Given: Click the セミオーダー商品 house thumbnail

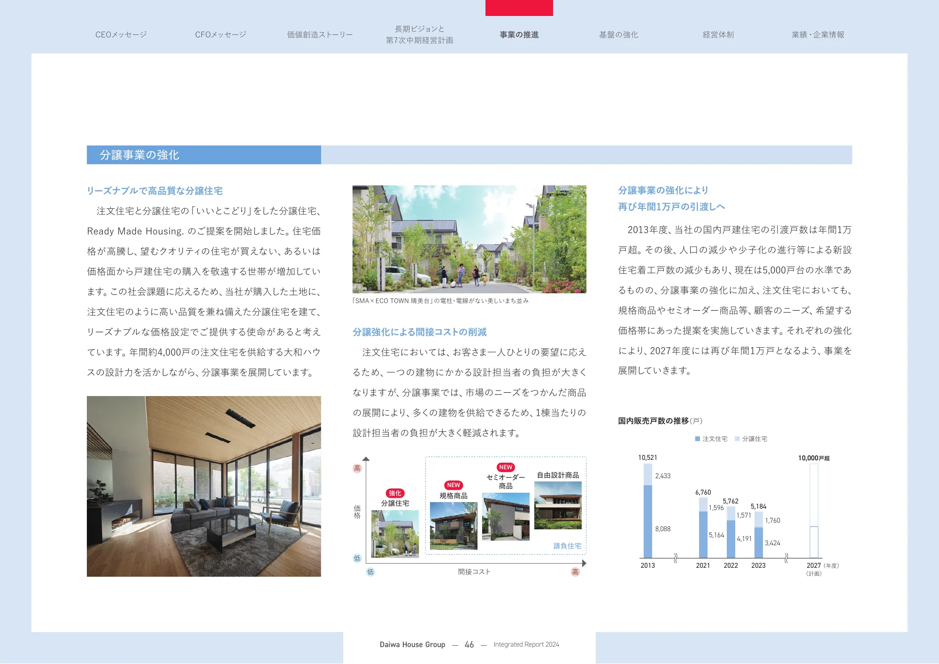Looking at the screenshot, I should click(506, 517).
